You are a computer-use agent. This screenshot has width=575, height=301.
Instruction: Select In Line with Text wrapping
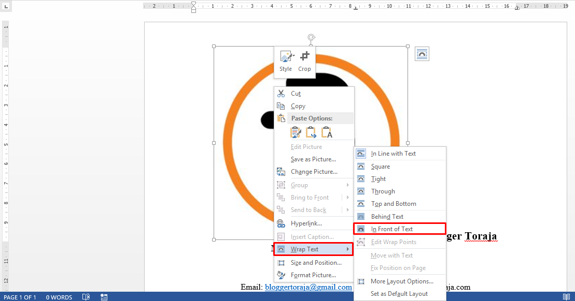pyautogui.click(x=400, y=154)
